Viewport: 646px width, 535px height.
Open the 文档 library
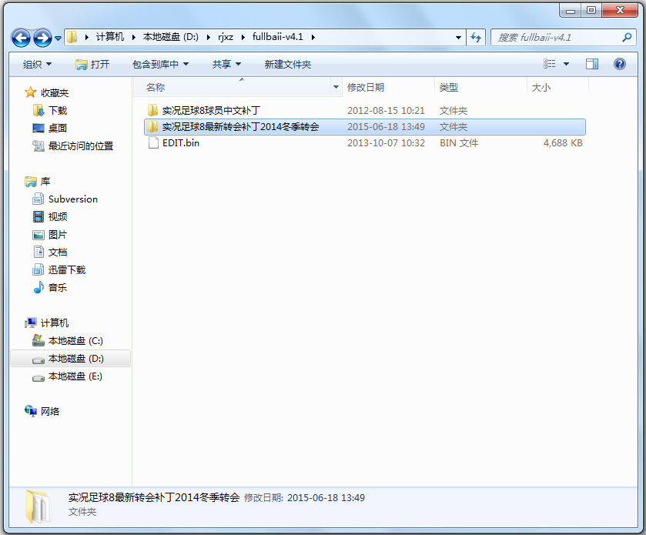(x=57, y=252)
